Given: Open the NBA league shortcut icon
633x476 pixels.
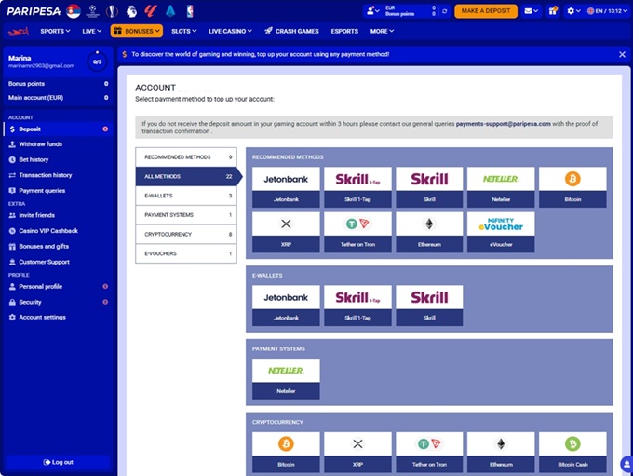Looking at the screenshot, I should 190,11.
